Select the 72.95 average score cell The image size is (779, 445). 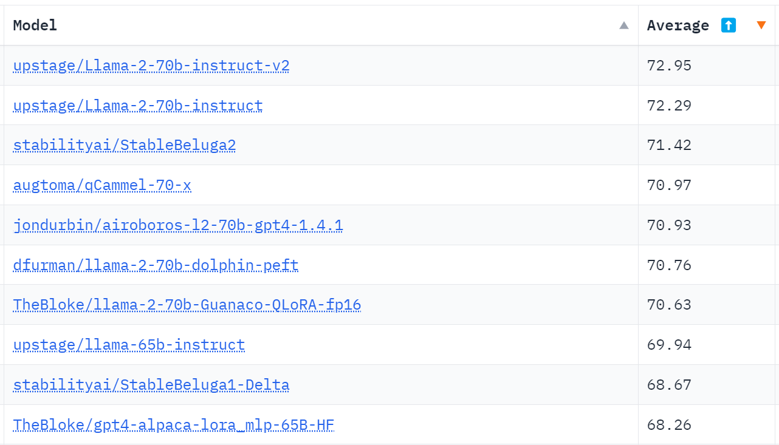tap(669, 66)
